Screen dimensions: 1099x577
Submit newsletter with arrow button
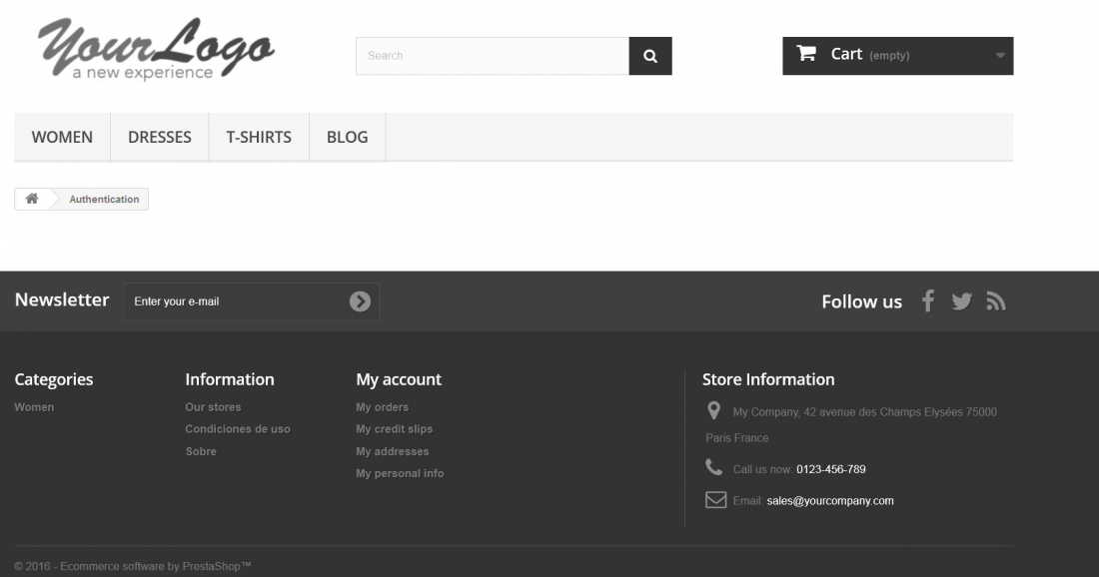coord(361,301)
